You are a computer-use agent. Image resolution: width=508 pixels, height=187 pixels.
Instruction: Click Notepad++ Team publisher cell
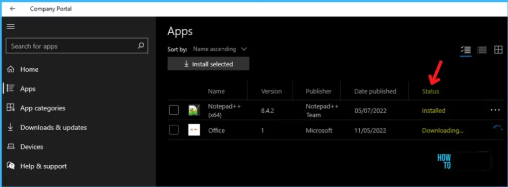click(322, 110)
